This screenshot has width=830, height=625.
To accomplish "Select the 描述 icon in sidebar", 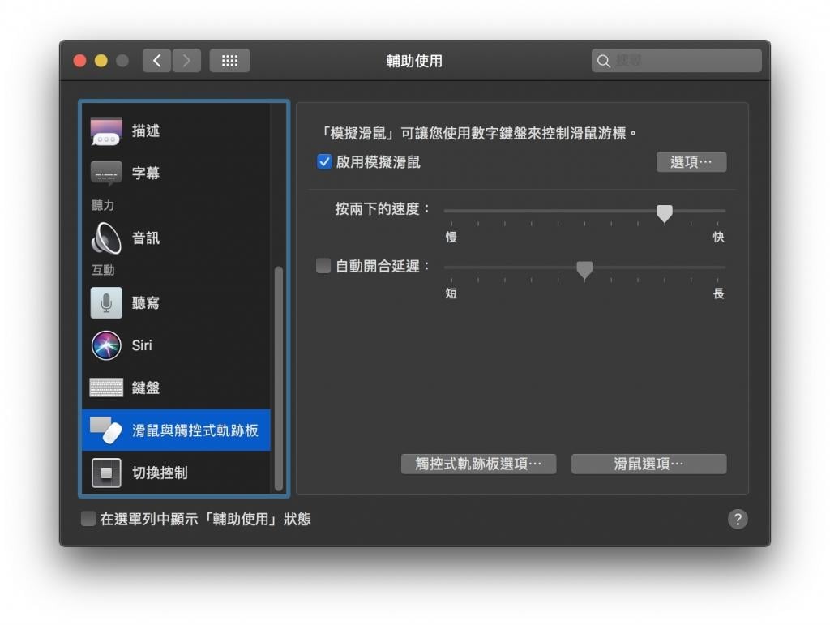I will tap(106, 131).
